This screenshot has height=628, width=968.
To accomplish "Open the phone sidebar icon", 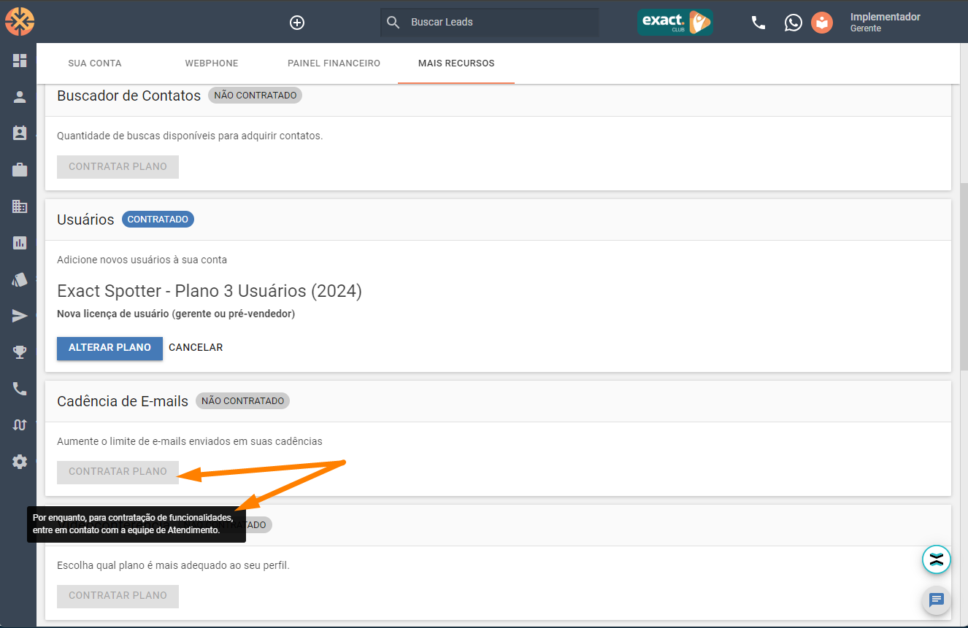I will click(20, 389).
